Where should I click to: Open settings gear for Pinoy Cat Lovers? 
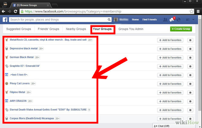click(x=190, y=84)
